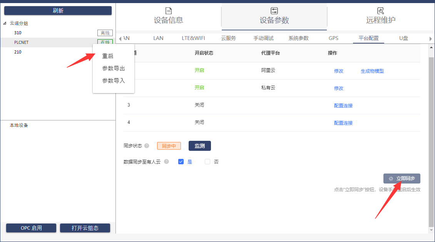Select device 310 in tree
Screen dimensions: 435x242
coord(18,33)
